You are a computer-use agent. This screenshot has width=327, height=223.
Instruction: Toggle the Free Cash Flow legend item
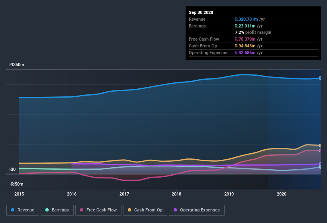[x=98, y=210]
